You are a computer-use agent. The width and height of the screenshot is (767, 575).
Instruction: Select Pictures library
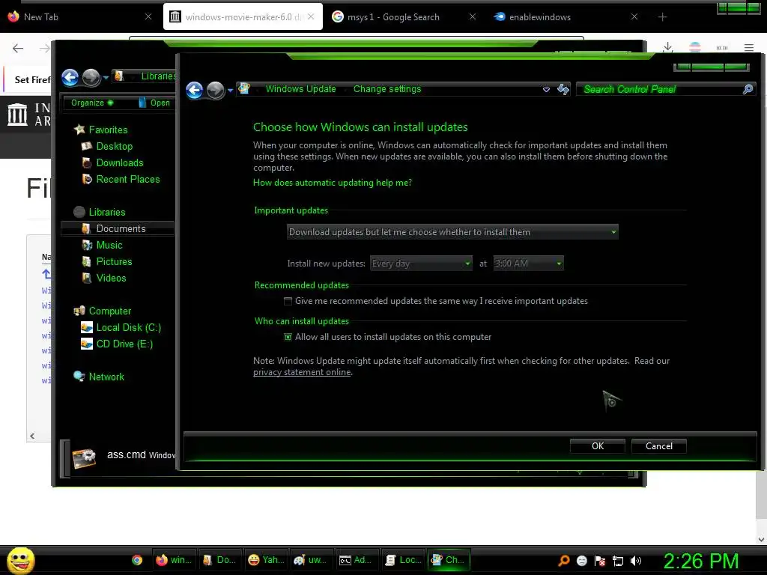pyautogui.click(x=114, y=261)
